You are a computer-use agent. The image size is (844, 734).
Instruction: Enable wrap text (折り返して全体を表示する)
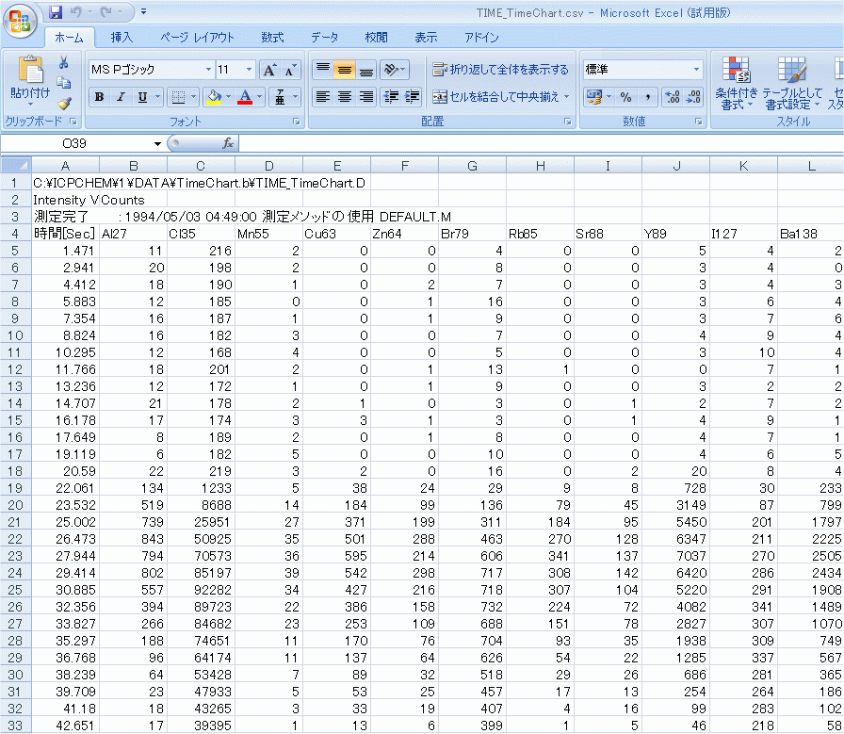coord(500,70)
